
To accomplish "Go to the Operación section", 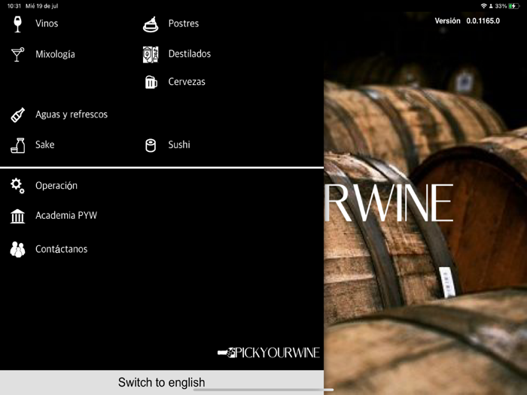I will [56, 186].
